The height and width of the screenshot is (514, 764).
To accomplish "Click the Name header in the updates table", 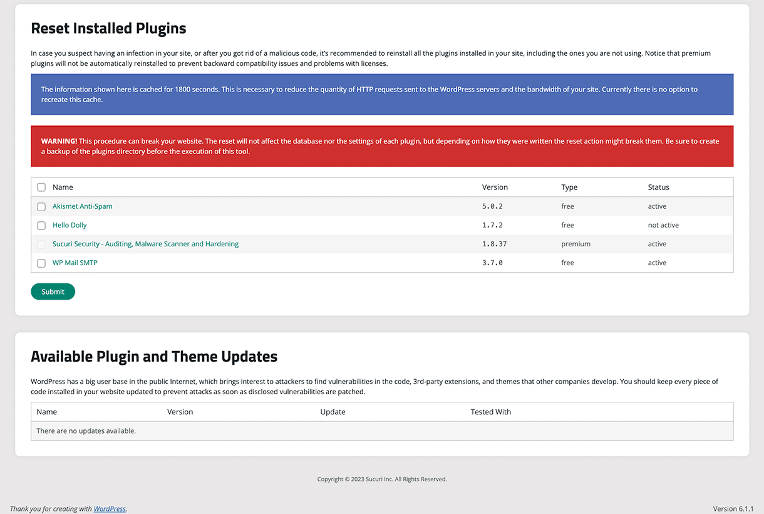I will pos(47,412).
